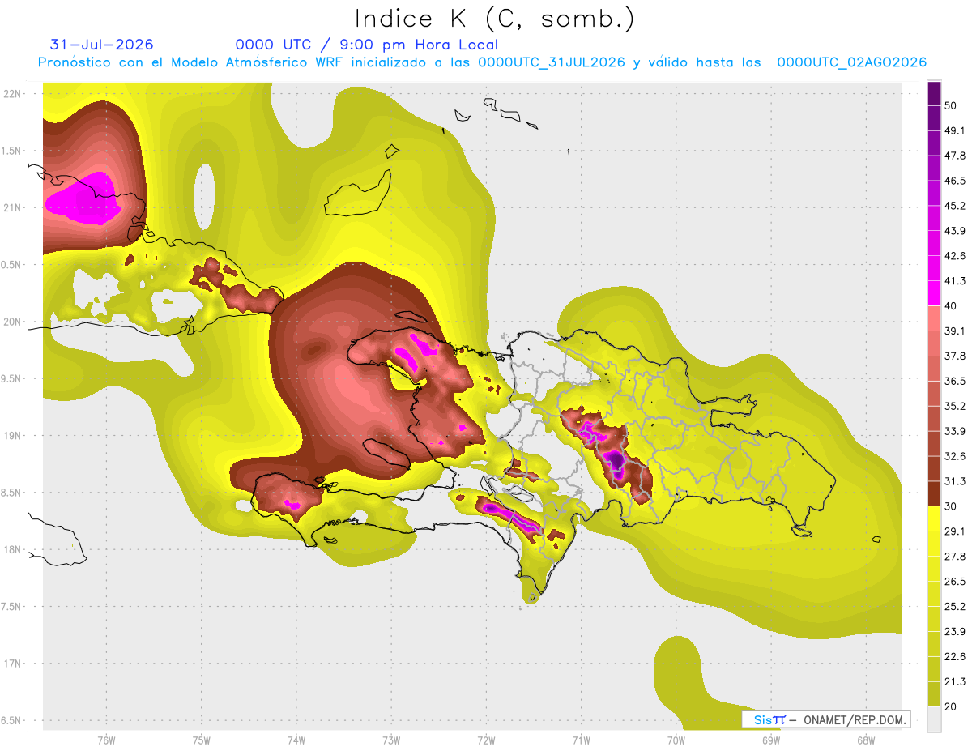Screen dimensions: 972x751
Task: Click the "25.2" colorbar label
Action: (x=955, y=606)
